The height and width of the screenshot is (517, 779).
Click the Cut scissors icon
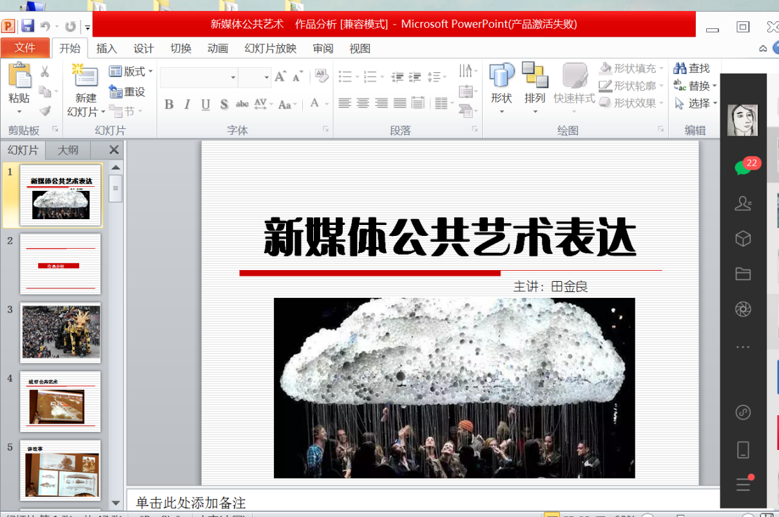pyautogui.click(x=45, y=72)
